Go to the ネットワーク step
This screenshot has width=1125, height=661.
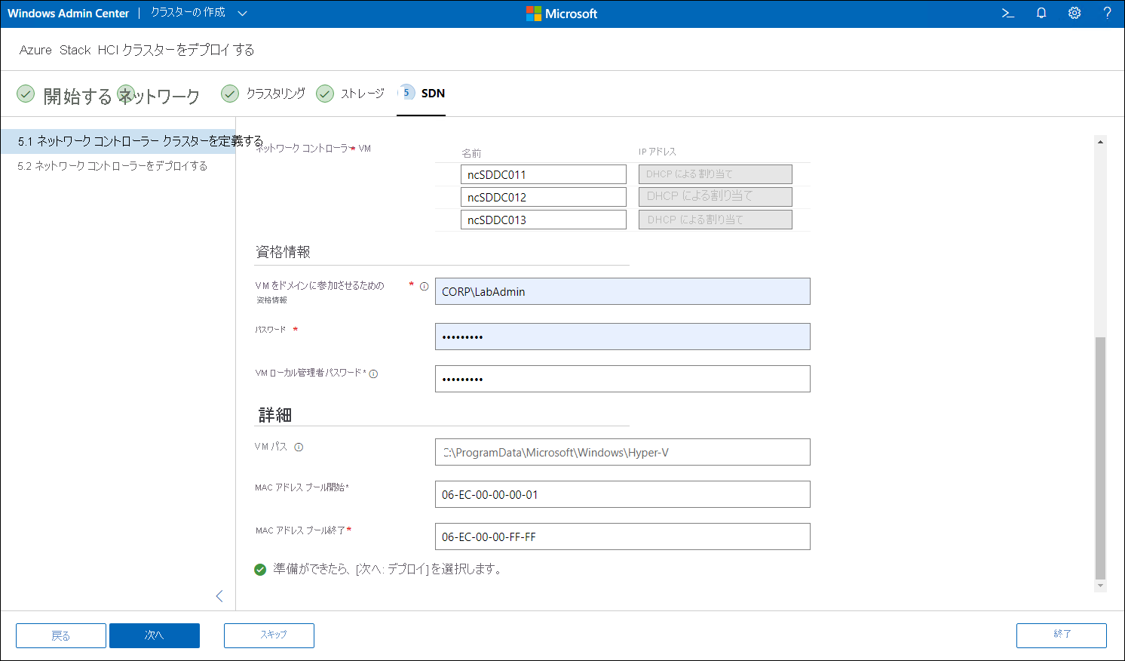click(x=160, y=96)
